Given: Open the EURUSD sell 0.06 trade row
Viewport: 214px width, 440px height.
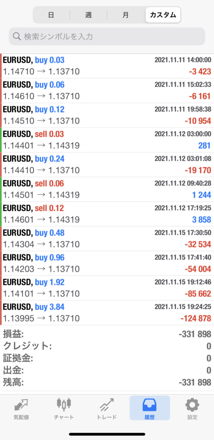Looking at the screenshot, I should (107, 189).
